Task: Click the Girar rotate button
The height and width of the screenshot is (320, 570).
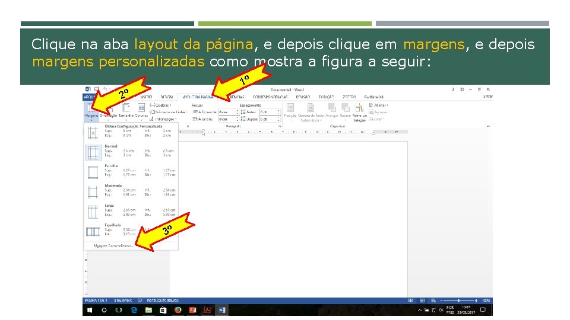Action: pyautogui.click(x=376, y=119)
